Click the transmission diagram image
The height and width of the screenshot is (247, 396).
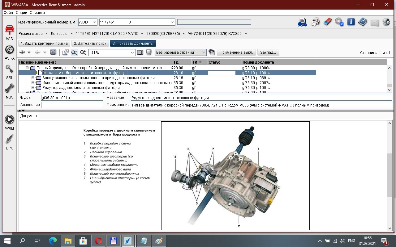[235, 176]
